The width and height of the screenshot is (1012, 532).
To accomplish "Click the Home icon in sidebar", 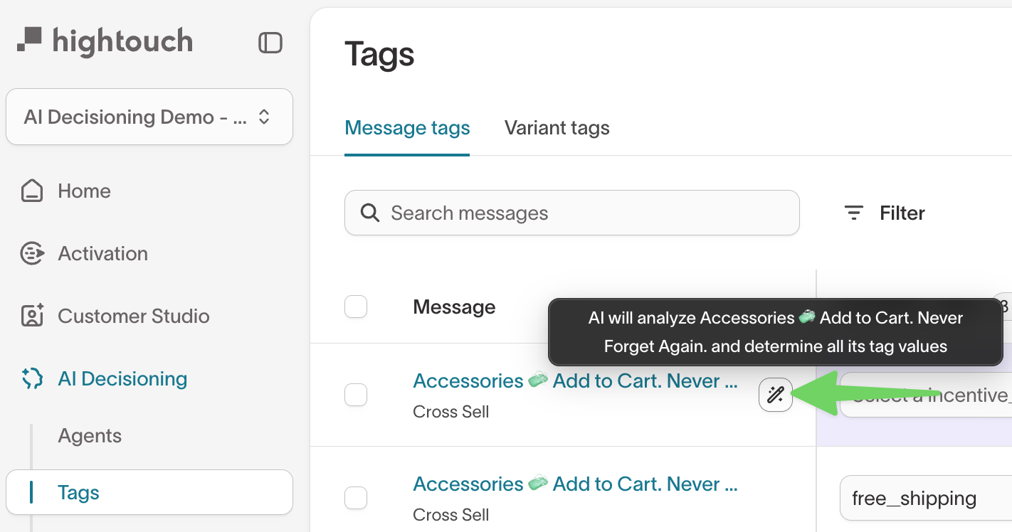I will pos(32,190).
